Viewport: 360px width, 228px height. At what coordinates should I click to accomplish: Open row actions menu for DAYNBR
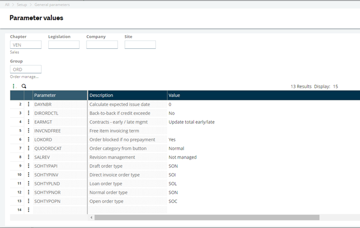click(x=28, y=105)
